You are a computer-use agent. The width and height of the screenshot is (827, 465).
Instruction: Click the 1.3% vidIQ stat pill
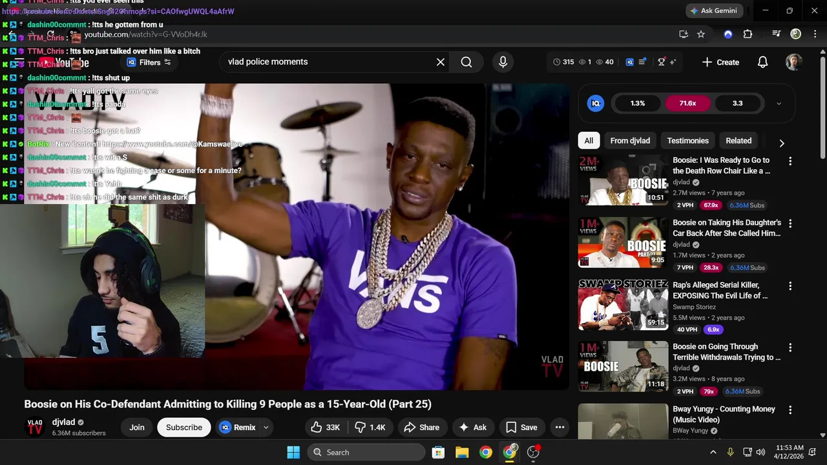point(638,103)
